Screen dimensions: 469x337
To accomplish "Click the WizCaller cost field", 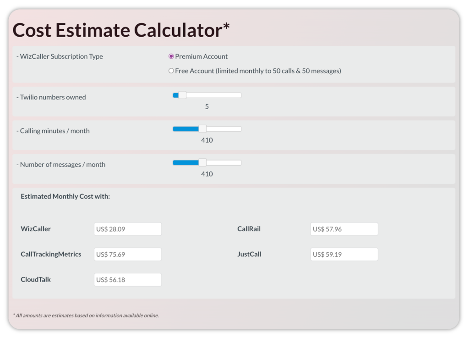I will 127,229.
